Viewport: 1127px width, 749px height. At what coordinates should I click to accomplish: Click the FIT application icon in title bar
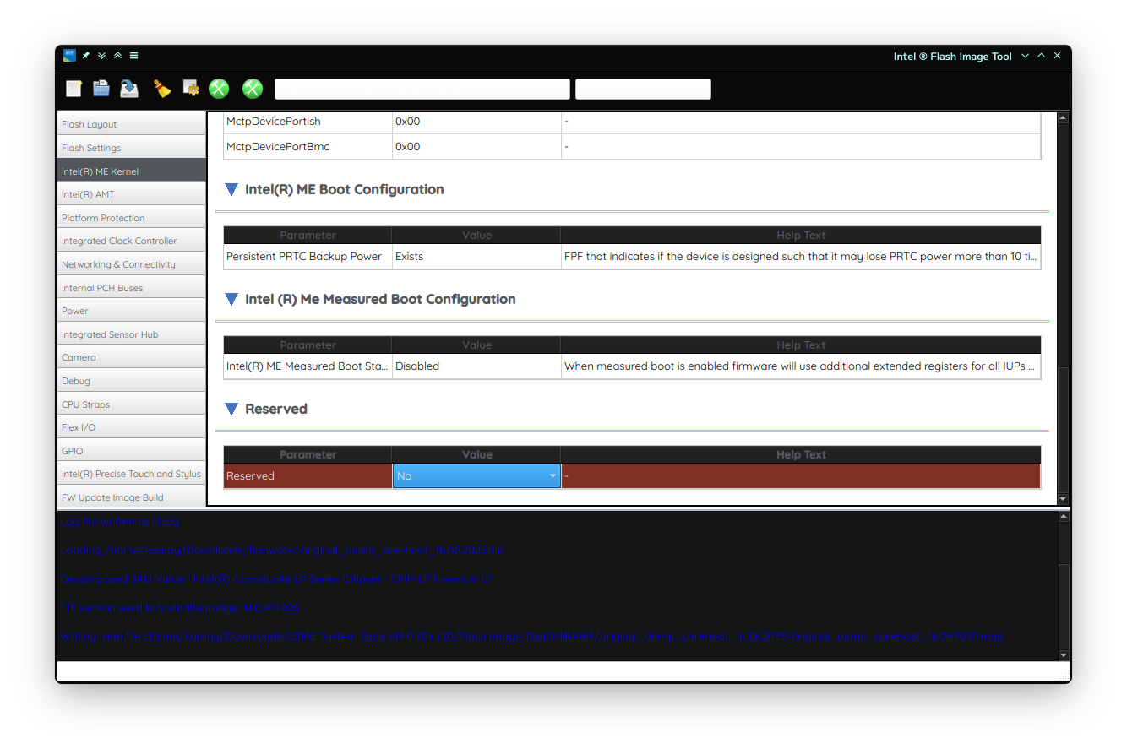point(69,55)
